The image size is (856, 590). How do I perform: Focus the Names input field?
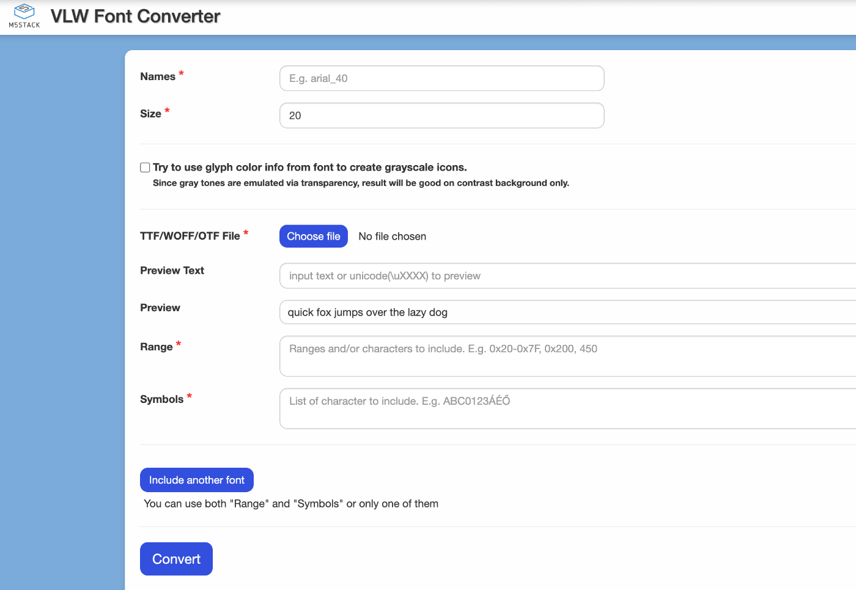(x=441, y=78)
